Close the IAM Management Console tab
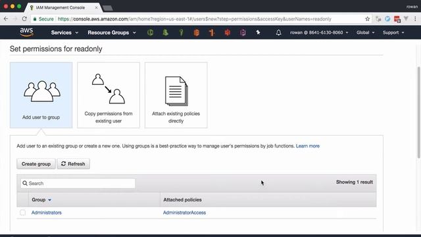The height and width of the screenshot is (237, 421). [x=96, y=7]
